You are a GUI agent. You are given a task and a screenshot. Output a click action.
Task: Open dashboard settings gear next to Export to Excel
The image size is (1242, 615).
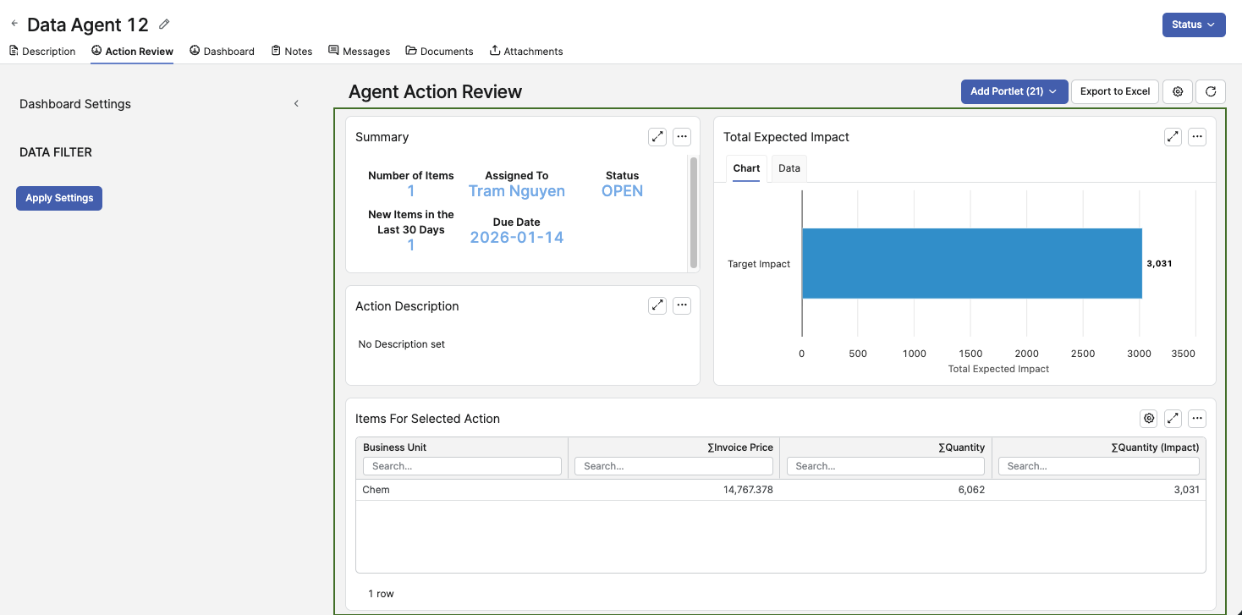(1178, 91)
